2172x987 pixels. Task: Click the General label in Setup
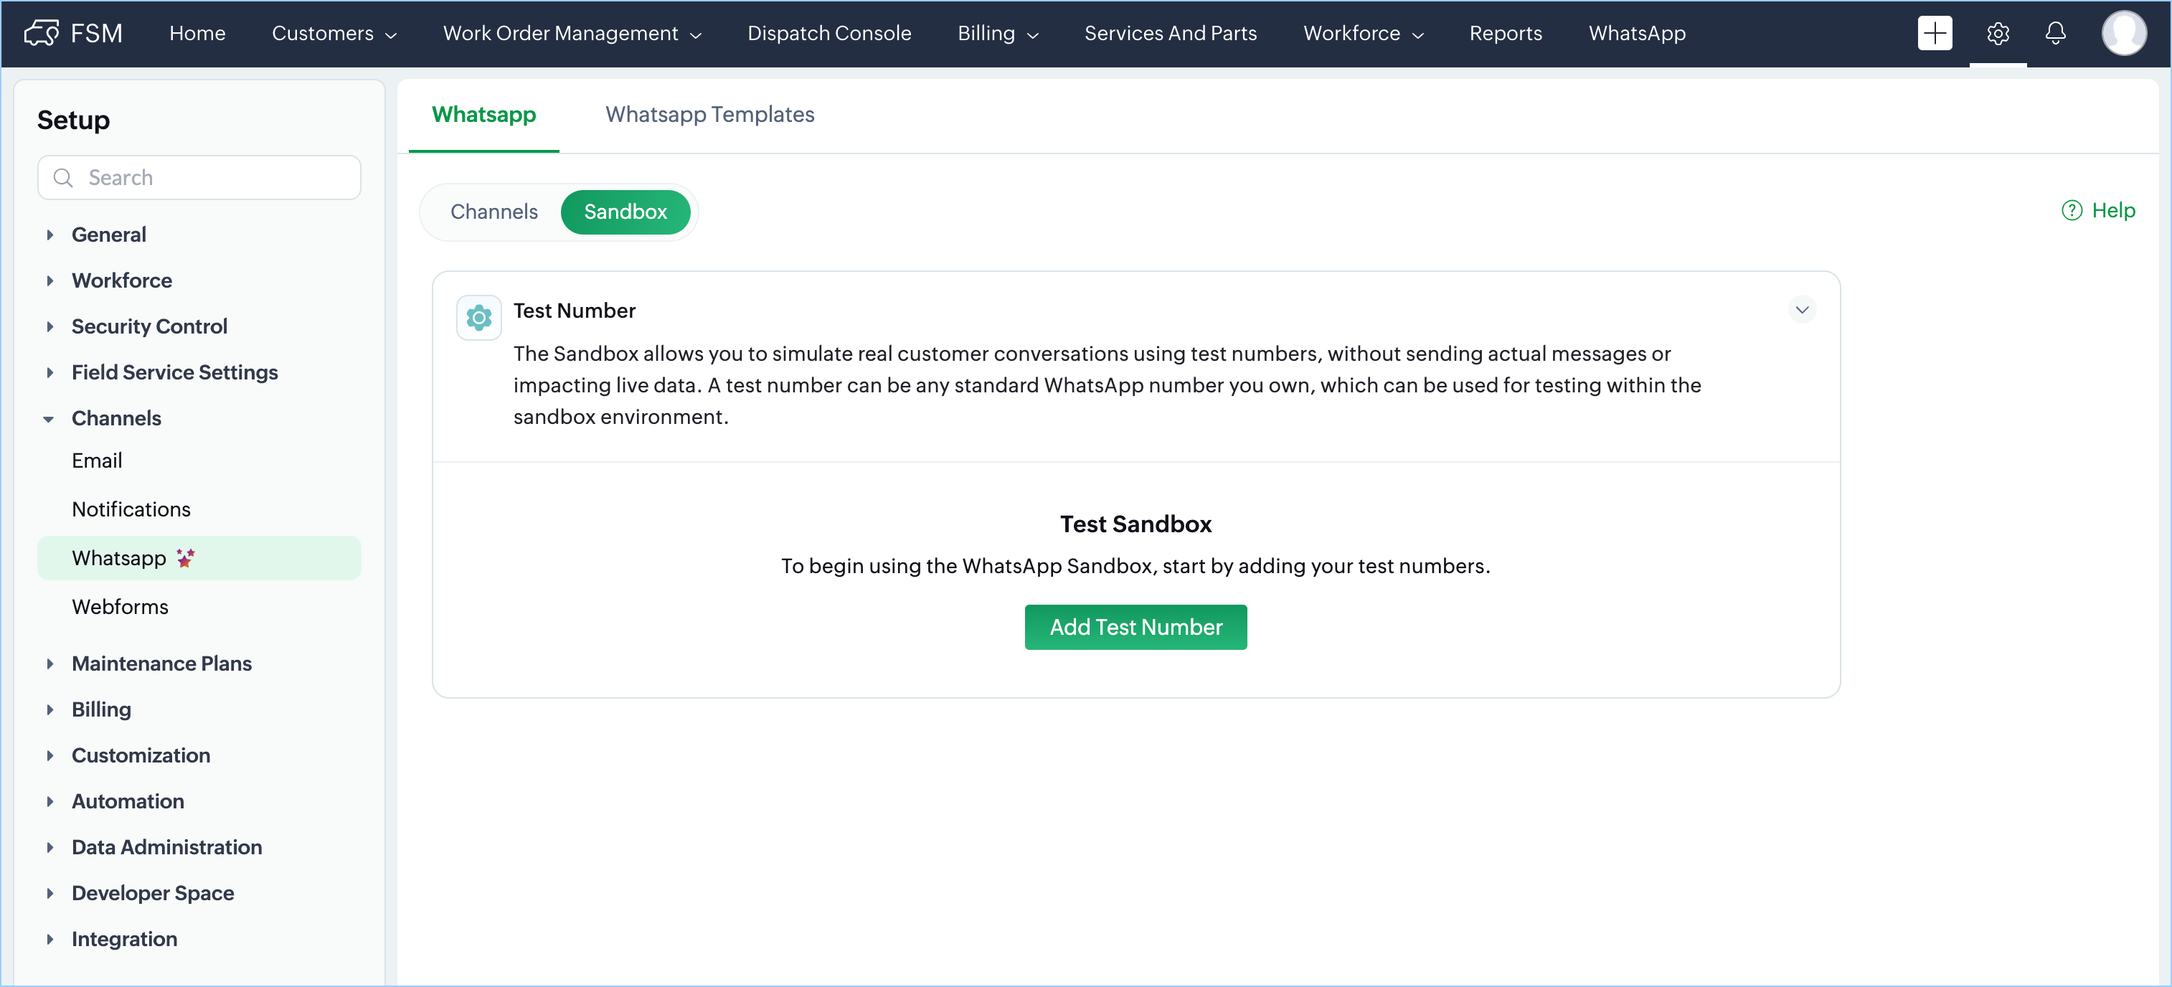(x=108, y=235)
